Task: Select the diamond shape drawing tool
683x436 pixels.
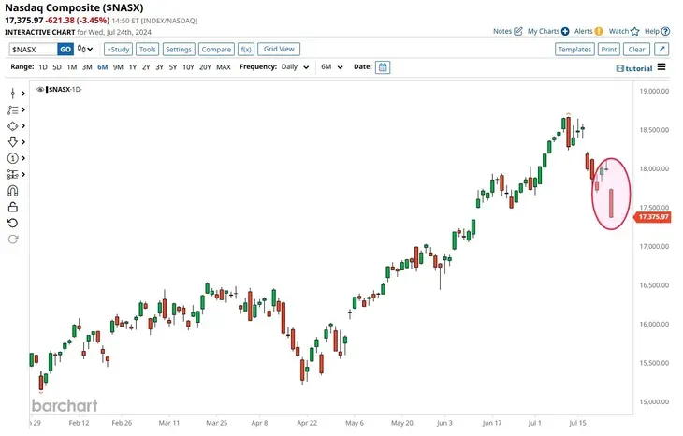Action: pos(12,125)
